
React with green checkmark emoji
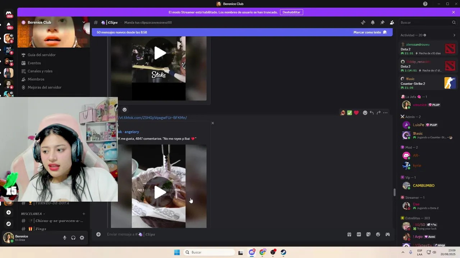(x=349, y=113)
